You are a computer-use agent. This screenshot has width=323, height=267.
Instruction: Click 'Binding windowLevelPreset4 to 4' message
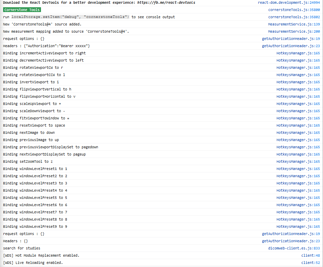35,190
